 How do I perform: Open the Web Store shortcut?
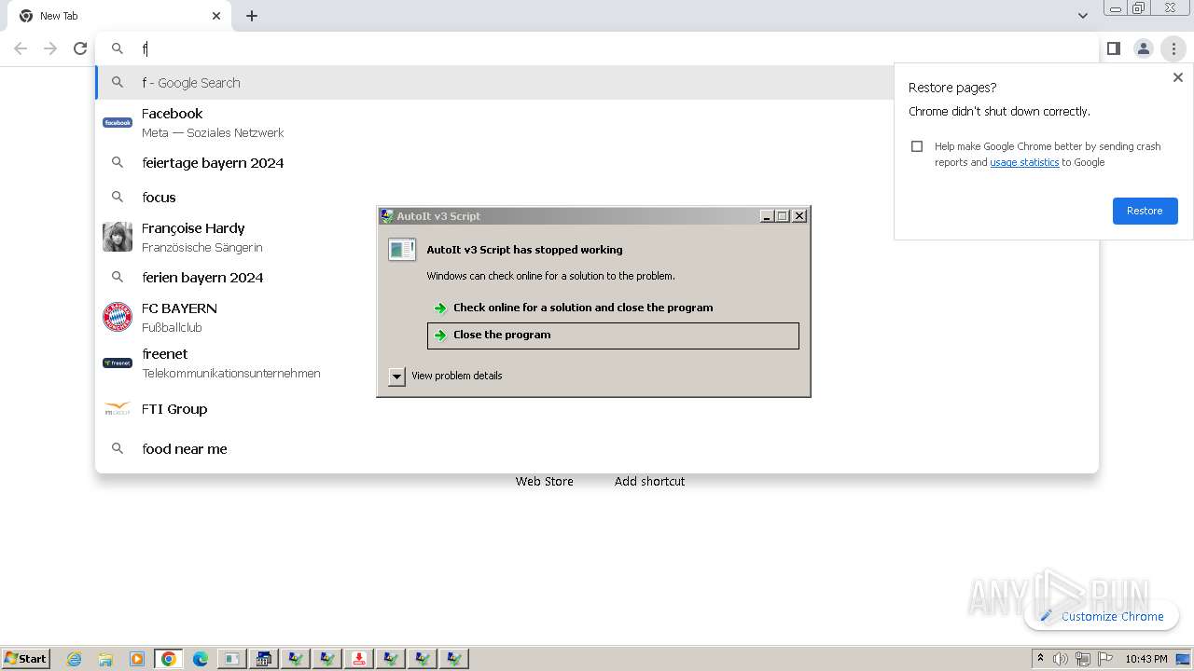coord(545,481)
